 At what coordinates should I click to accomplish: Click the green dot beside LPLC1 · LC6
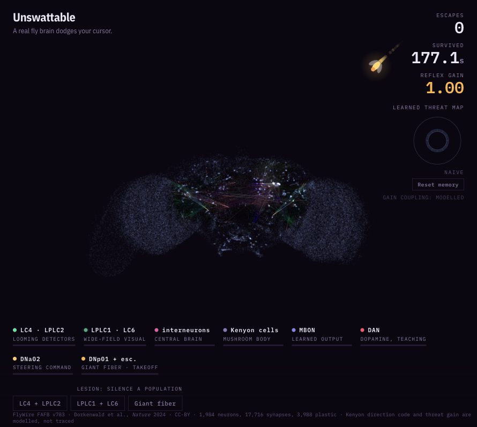tap(85, 330)
